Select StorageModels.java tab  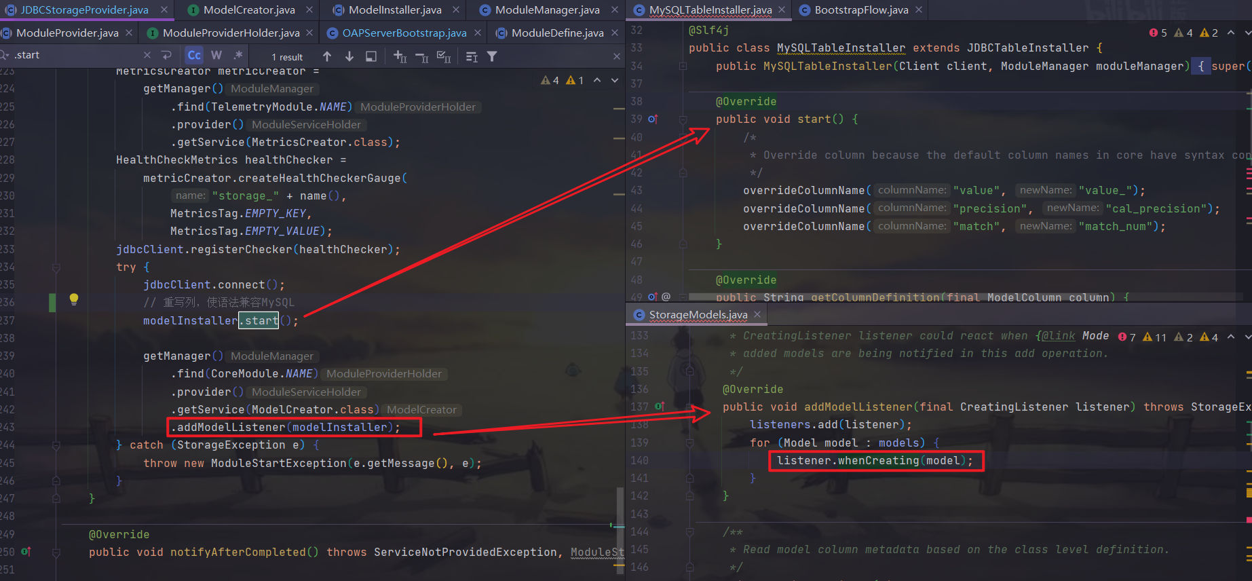[698, 315]
